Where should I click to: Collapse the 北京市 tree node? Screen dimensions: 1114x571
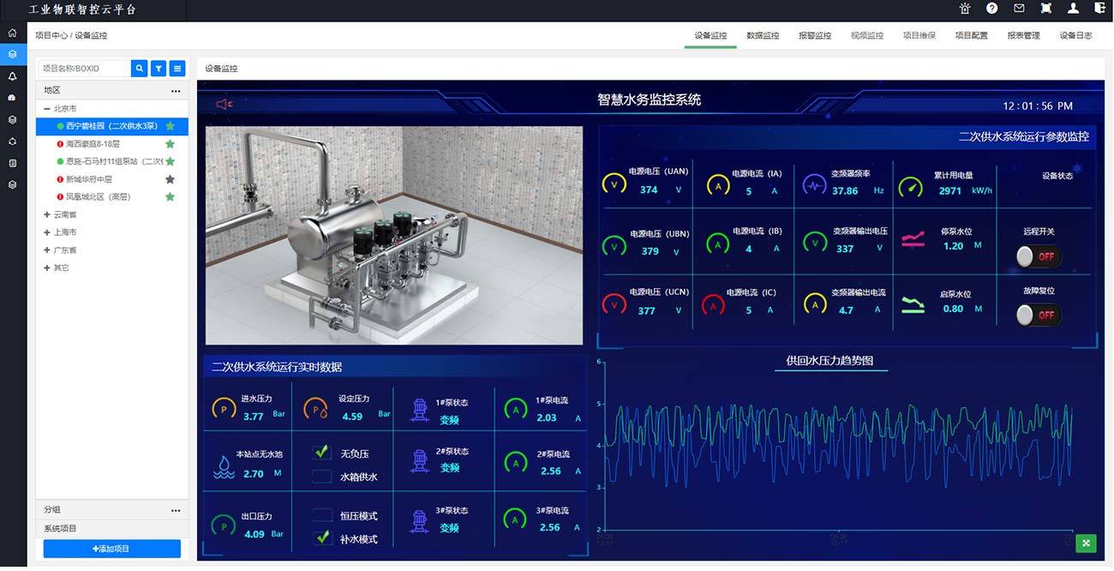(47, 109)
